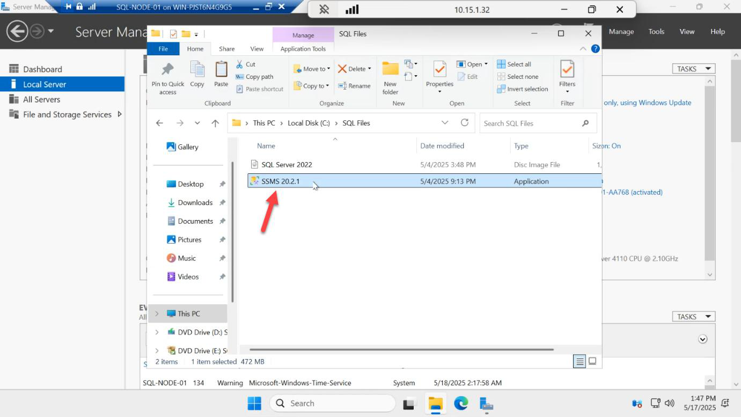Click Windows Start button

click(x=254, y=403)
